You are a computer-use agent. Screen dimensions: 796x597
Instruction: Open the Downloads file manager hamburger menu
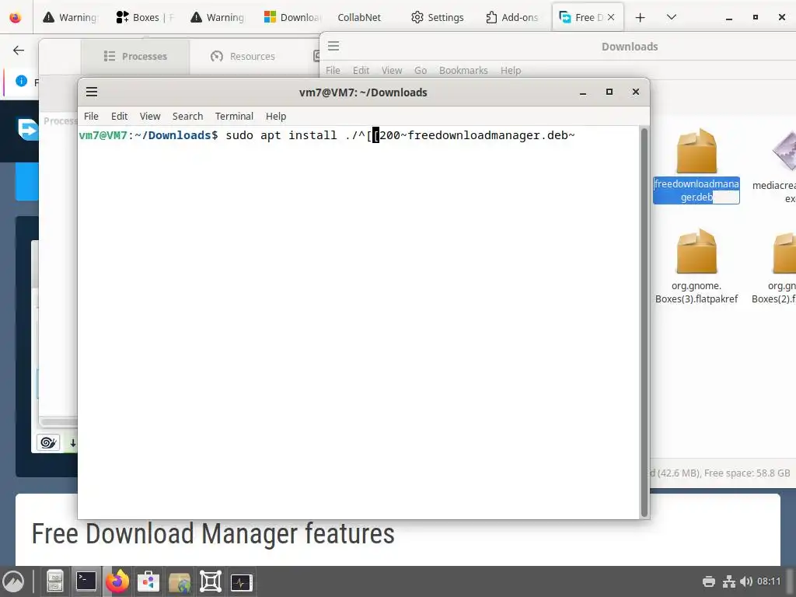(333, 46)
